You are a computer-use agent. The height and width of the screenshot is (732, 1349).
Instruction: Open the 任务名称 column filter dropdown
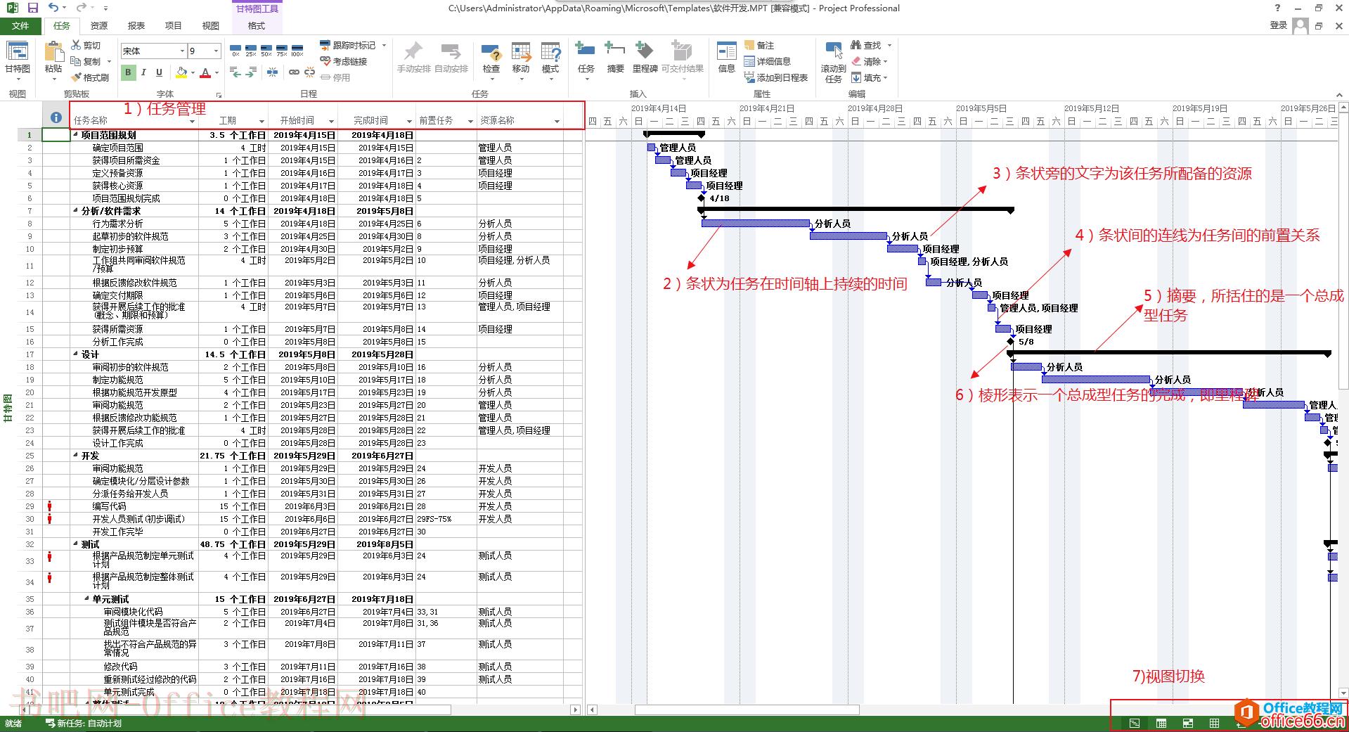[x=192, y=121]
